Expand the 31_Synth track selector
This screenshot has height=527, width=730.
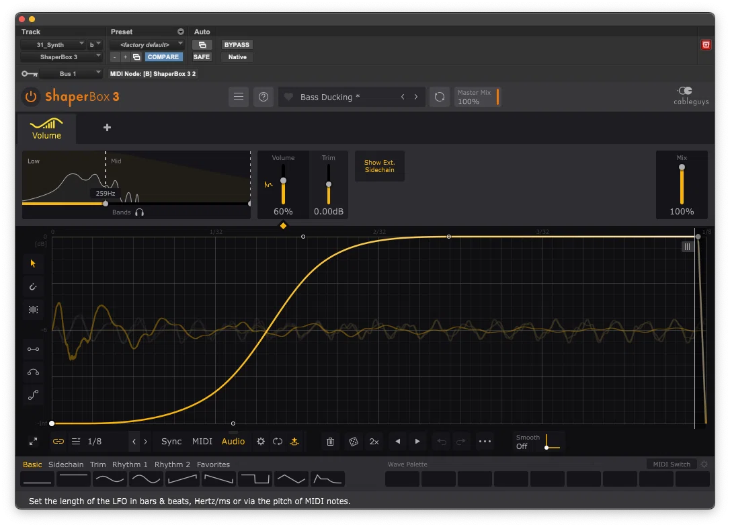pos(52,44)
